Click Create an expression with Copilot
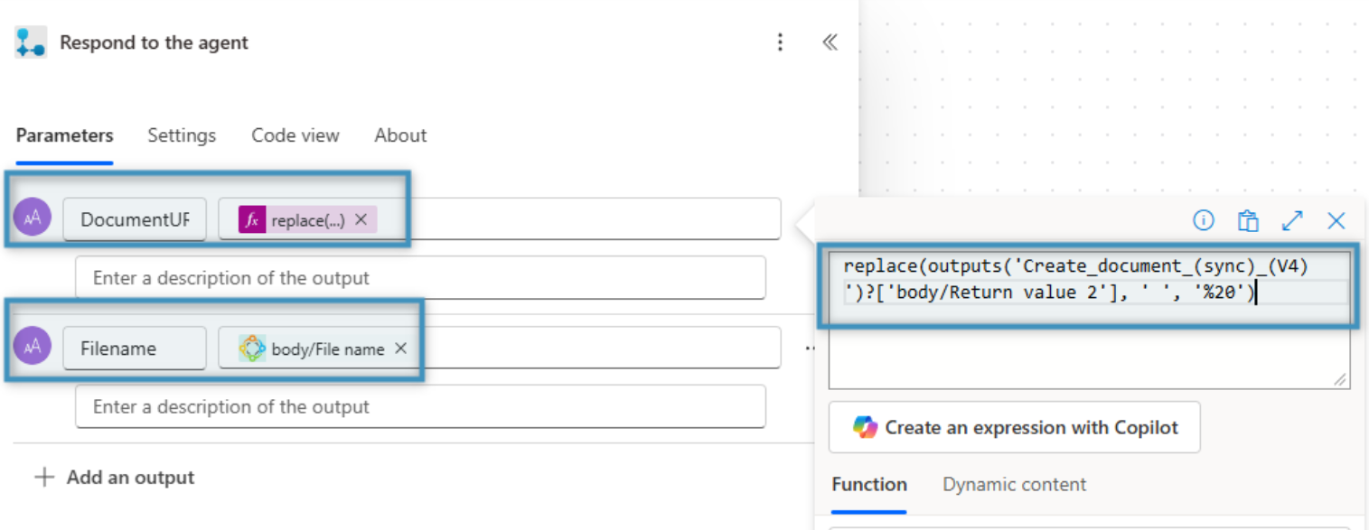 tap(1014, 427)
